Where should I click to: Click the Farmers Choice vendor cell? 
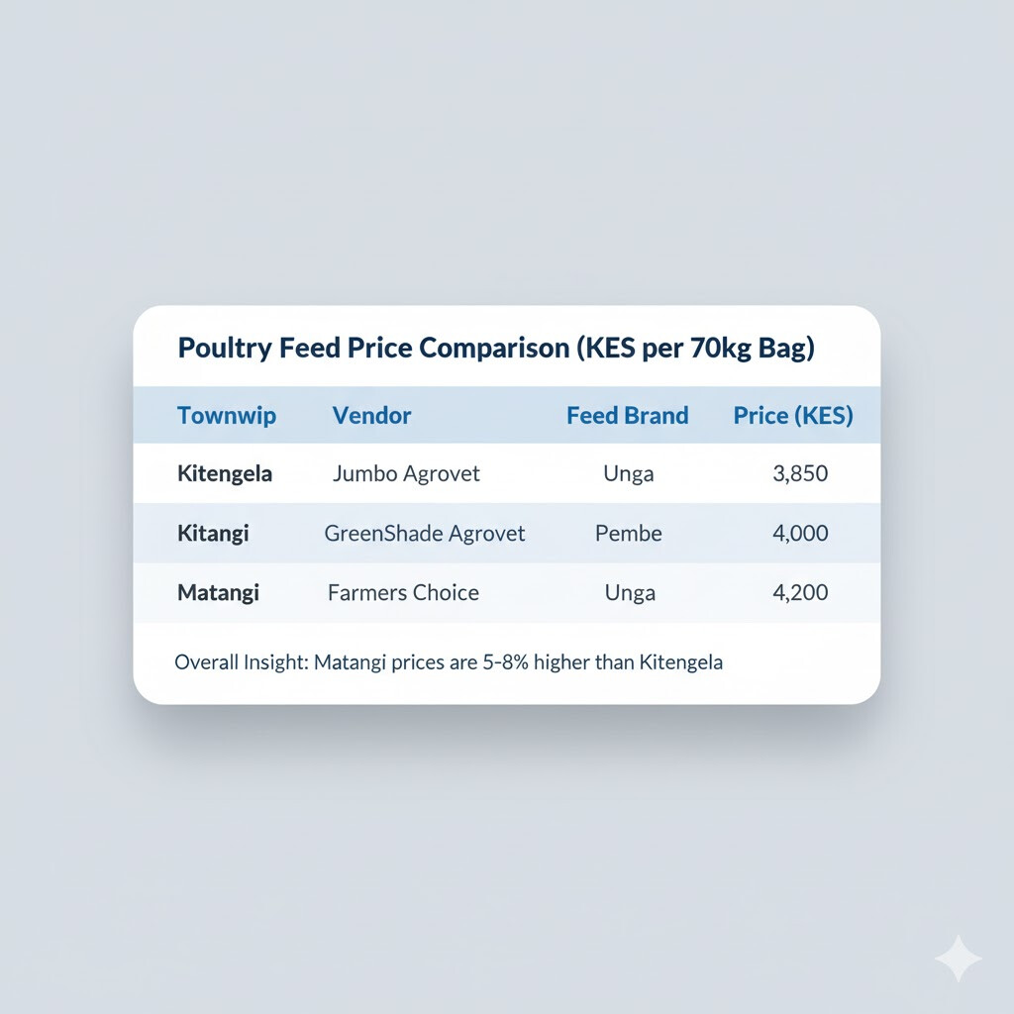point(403,592)
